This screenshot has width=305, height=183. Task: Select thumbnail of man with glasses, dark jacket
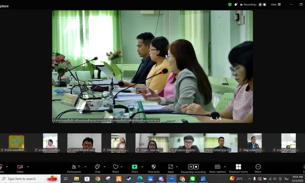pyautogui.click(x=187, y=143)
